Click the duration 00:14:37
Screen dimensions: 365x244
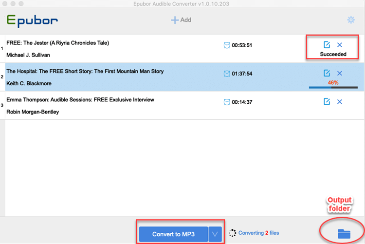(242, 102)
